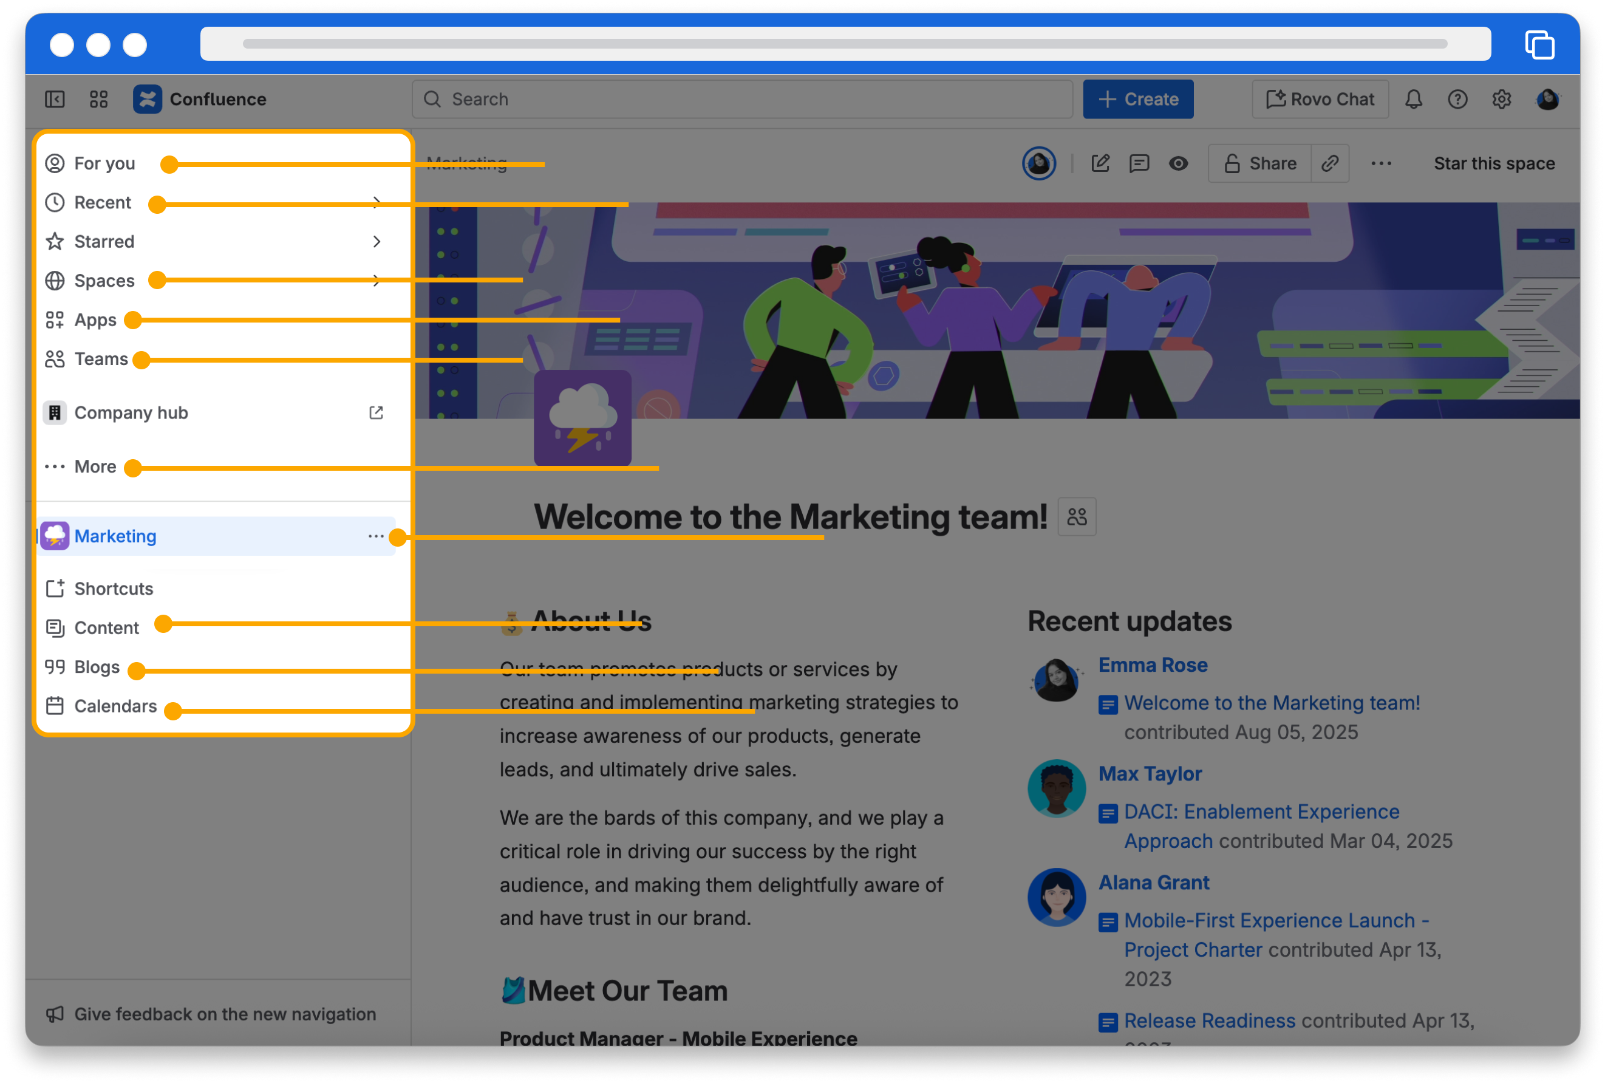The width and height of the screenshot is (1605, 1083).
Task: Open notifications bell icon
Action: point(1413,100)
